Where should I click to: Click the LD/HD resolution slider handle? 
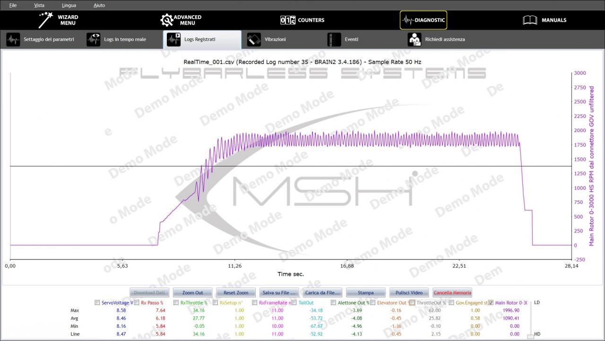click(530, 337)
